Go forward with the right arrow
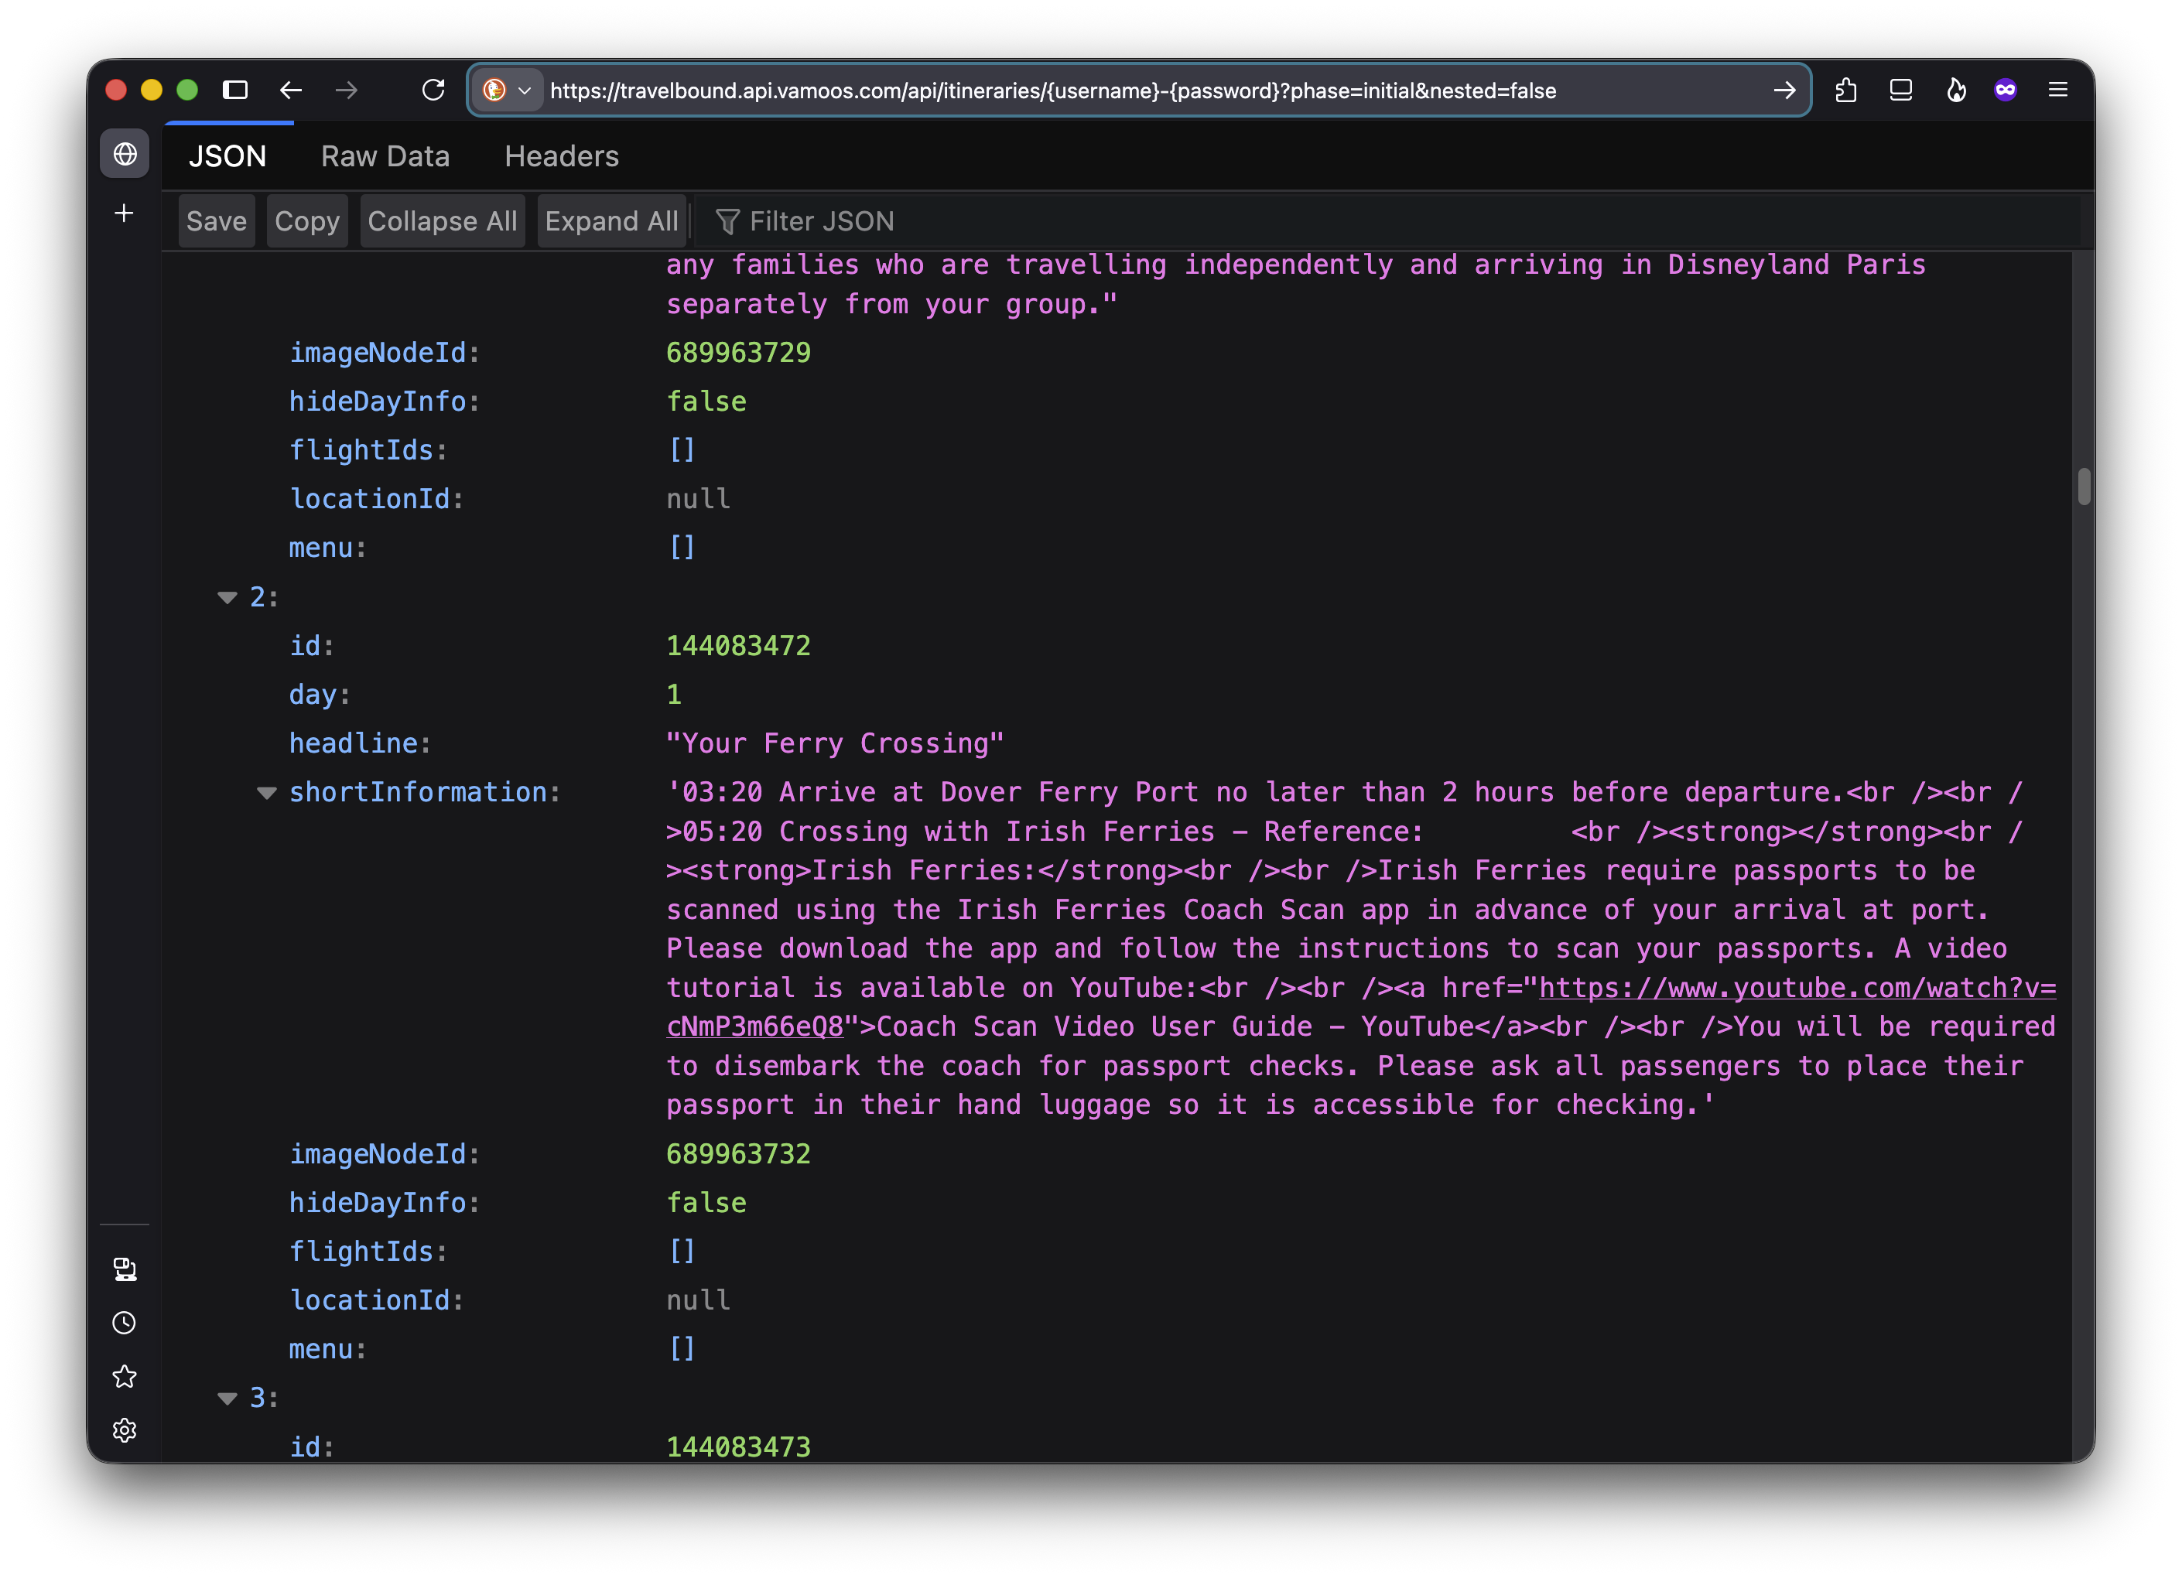The height and width of the screenshot is (1578, 2182). pyautogui.click(x=347, y=91)
